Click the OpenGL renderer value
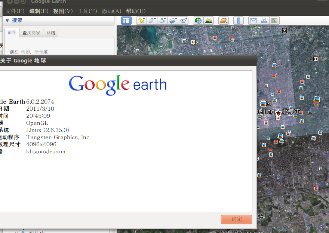The height and width of the screenshot is (233, 329). tap(37, 123)
